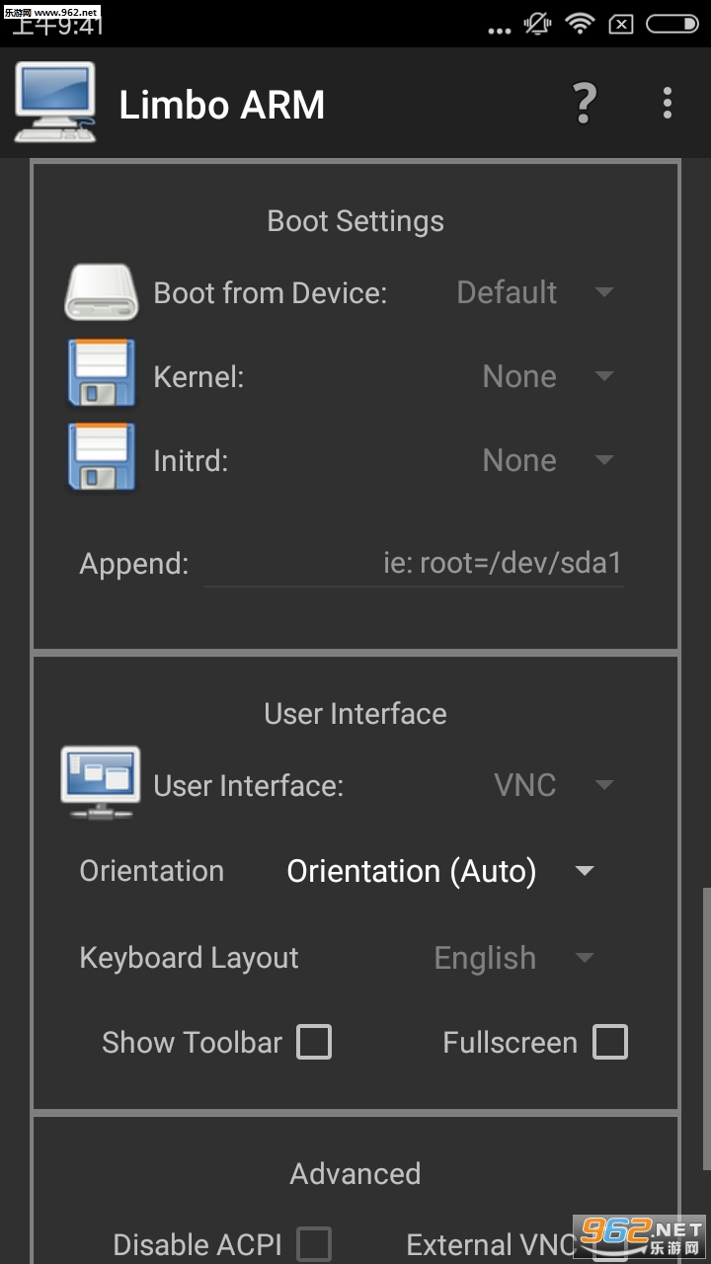
Task: Tap the Wi-Fi icon in status bar
Action: point(579,24)
